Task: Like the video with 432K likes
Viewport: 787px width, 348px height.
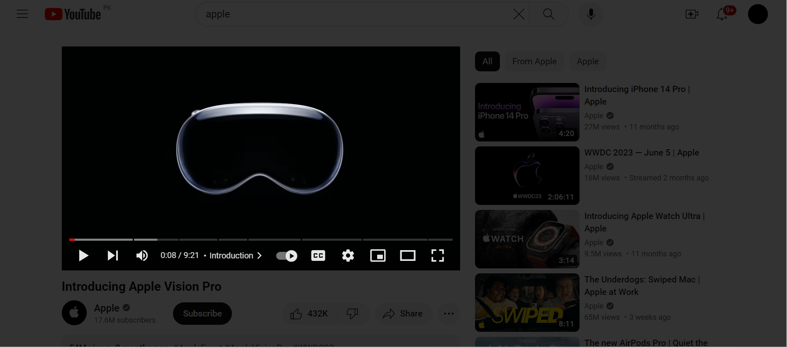Action: 309,314
